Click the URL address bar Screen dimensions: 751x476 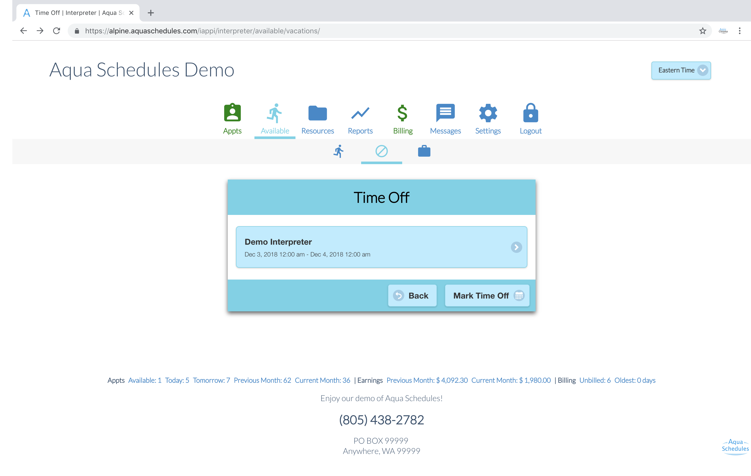coord(389,31)
